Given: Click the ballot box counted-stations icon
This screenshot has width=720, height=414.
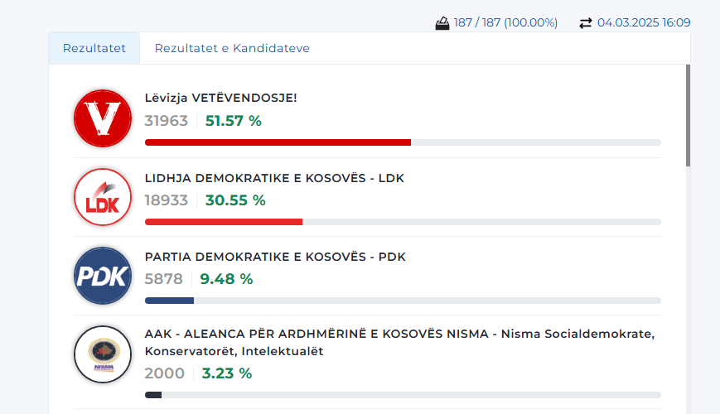Looking at the screenshot, I should tap(442, 23).
